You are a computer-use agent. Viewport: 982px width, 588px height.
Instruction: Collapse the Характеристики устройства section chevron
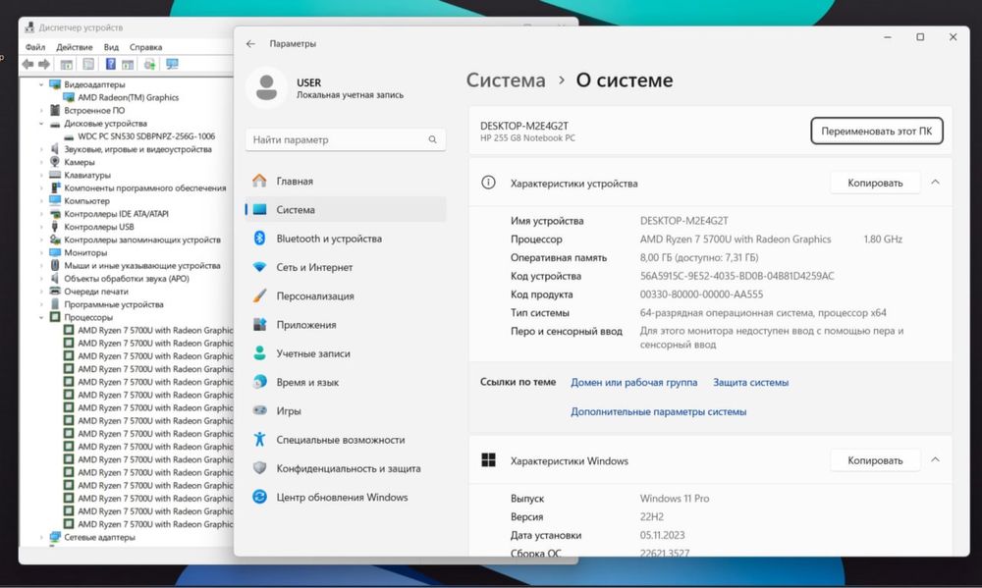(935, 183)
